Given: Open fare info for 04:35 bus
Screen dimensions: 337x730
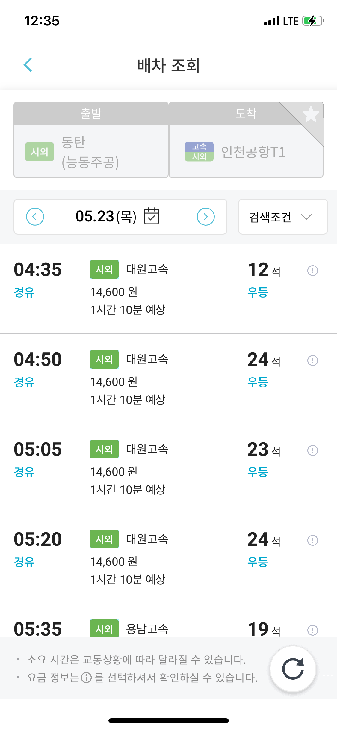Looking at the screenshot, I should 312,271.
